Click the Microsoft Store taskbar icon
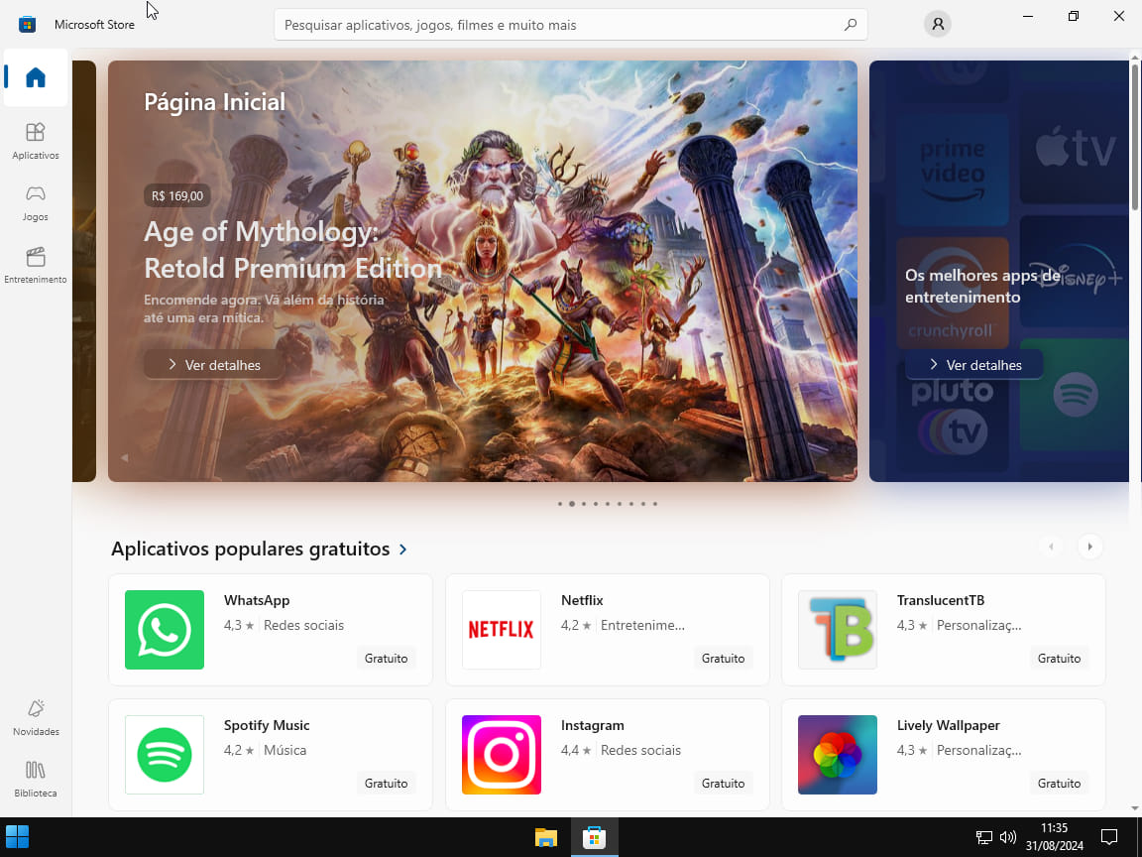This screenshot has height=857, width=1142. tap(594, 837)
